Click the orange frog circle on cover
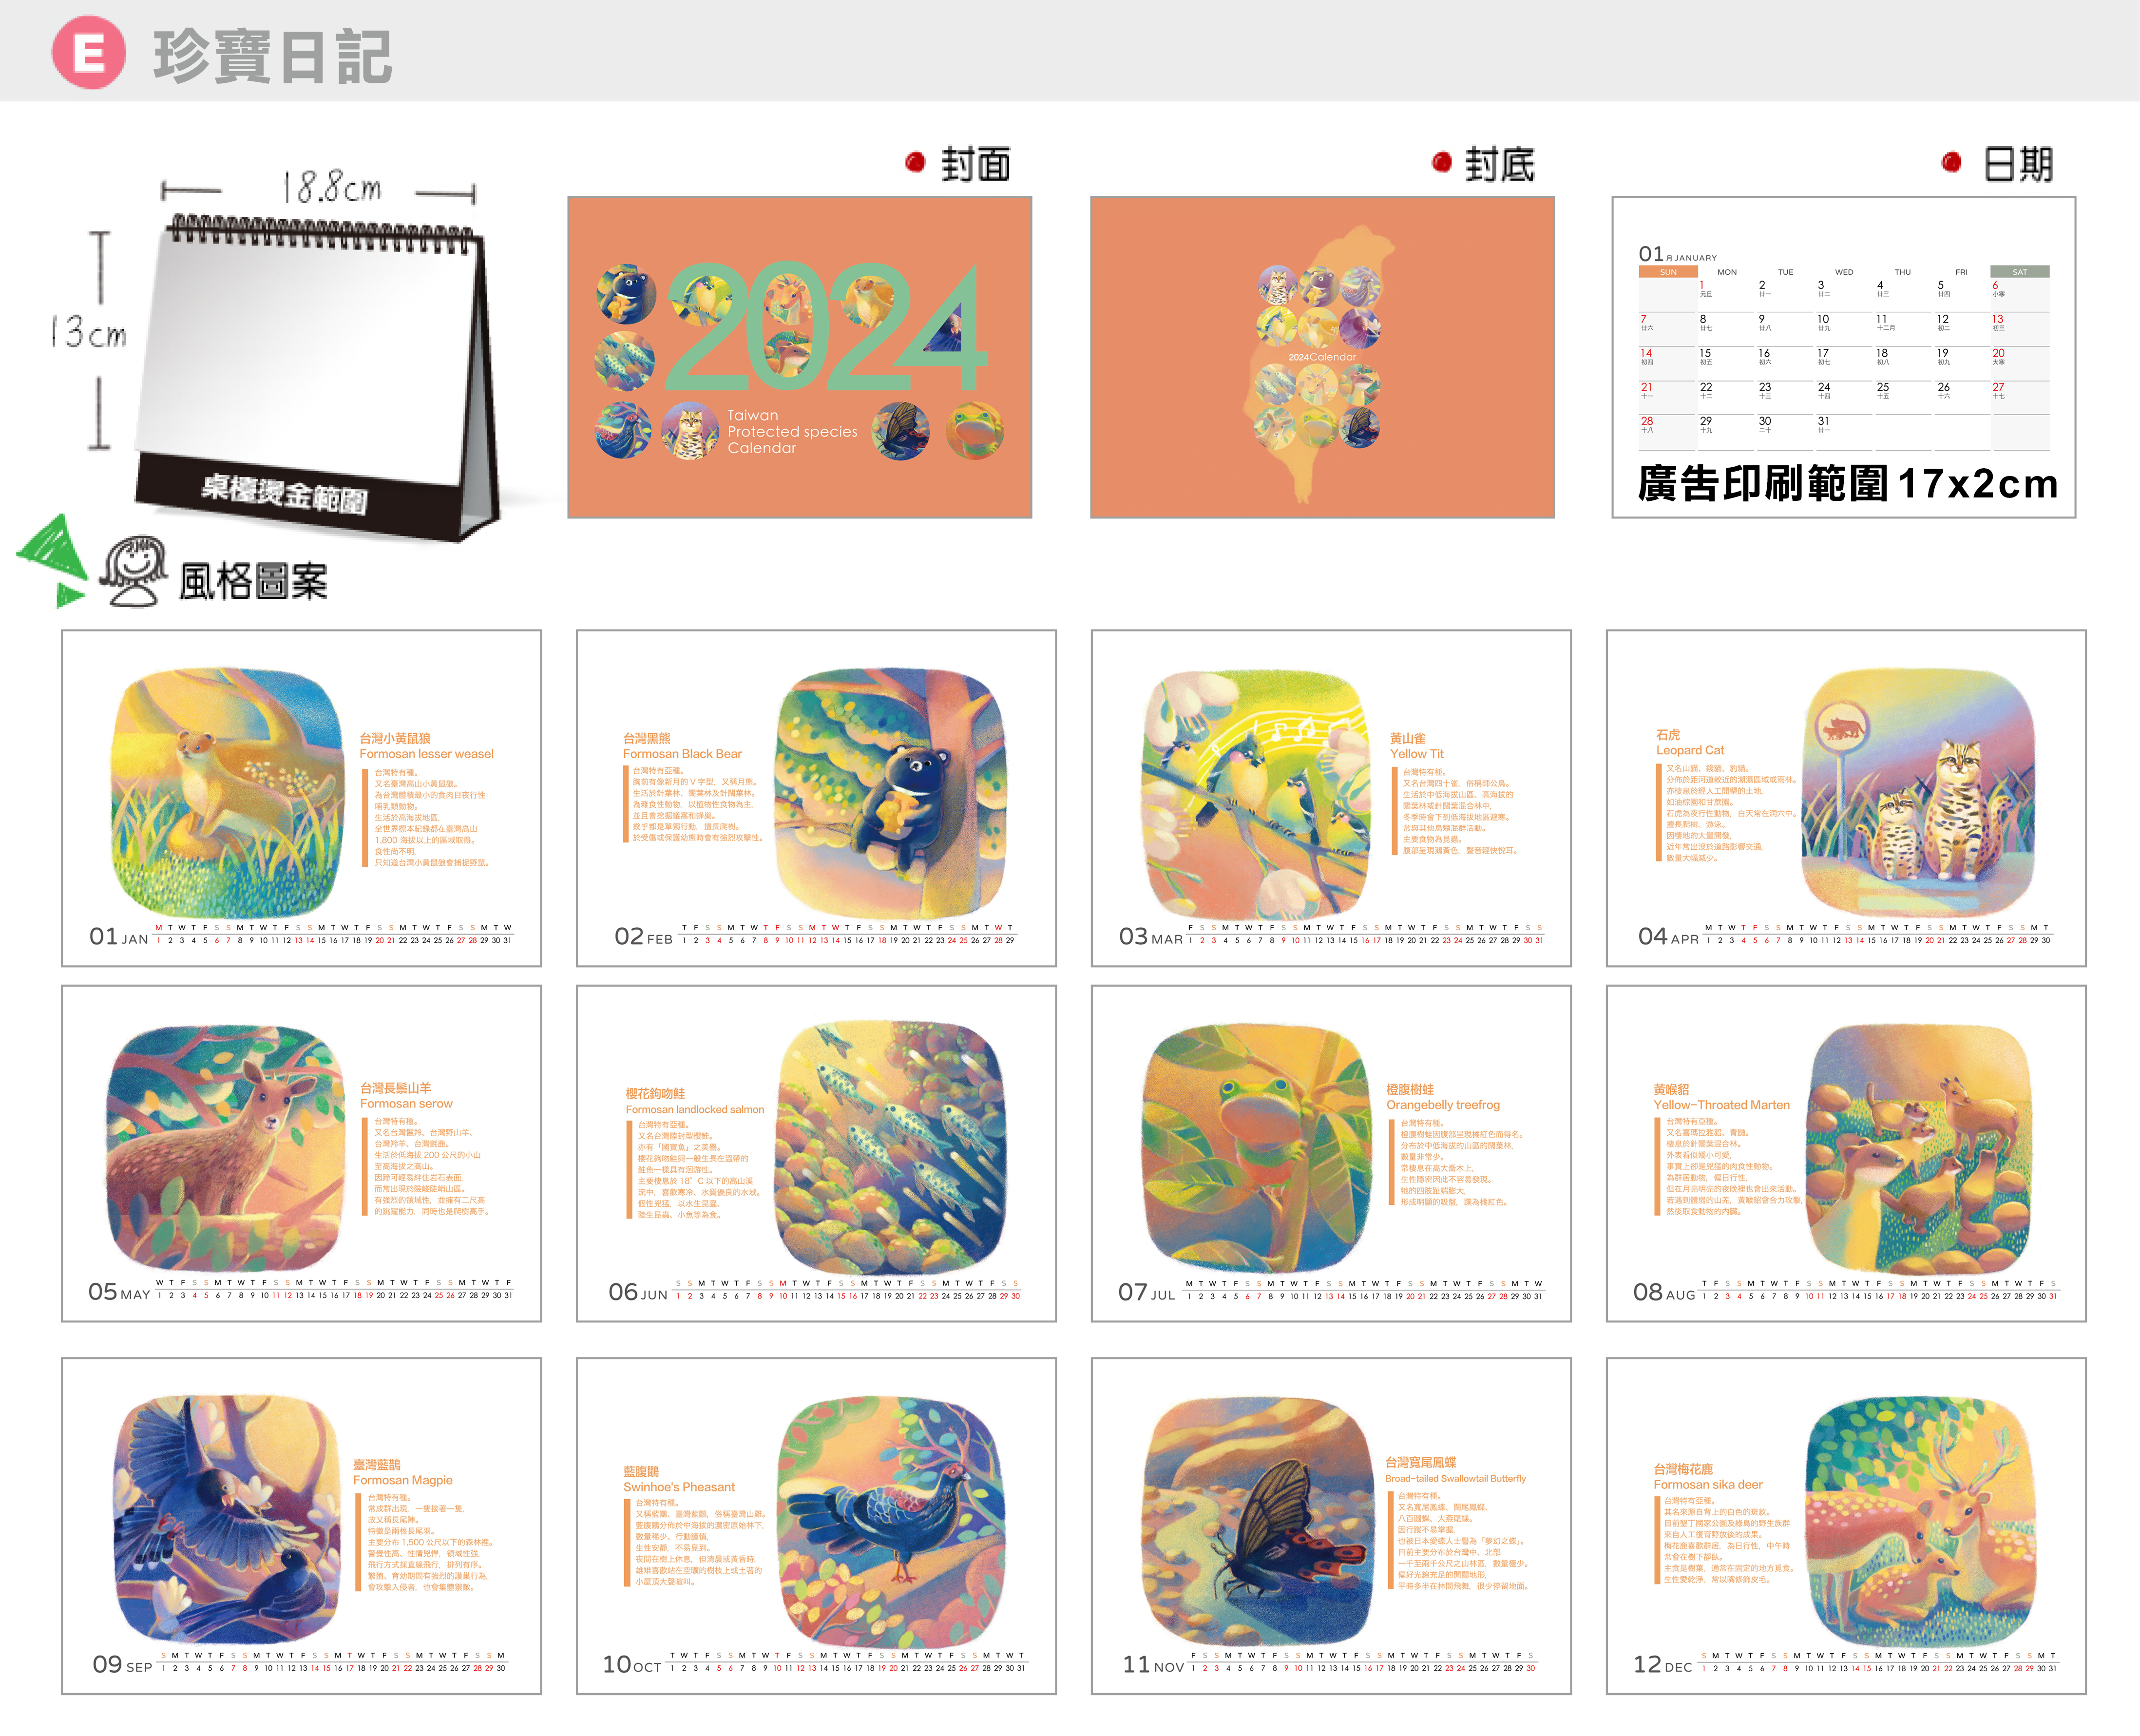This screenshot has width=2140, height=1736. coord(975,430)
